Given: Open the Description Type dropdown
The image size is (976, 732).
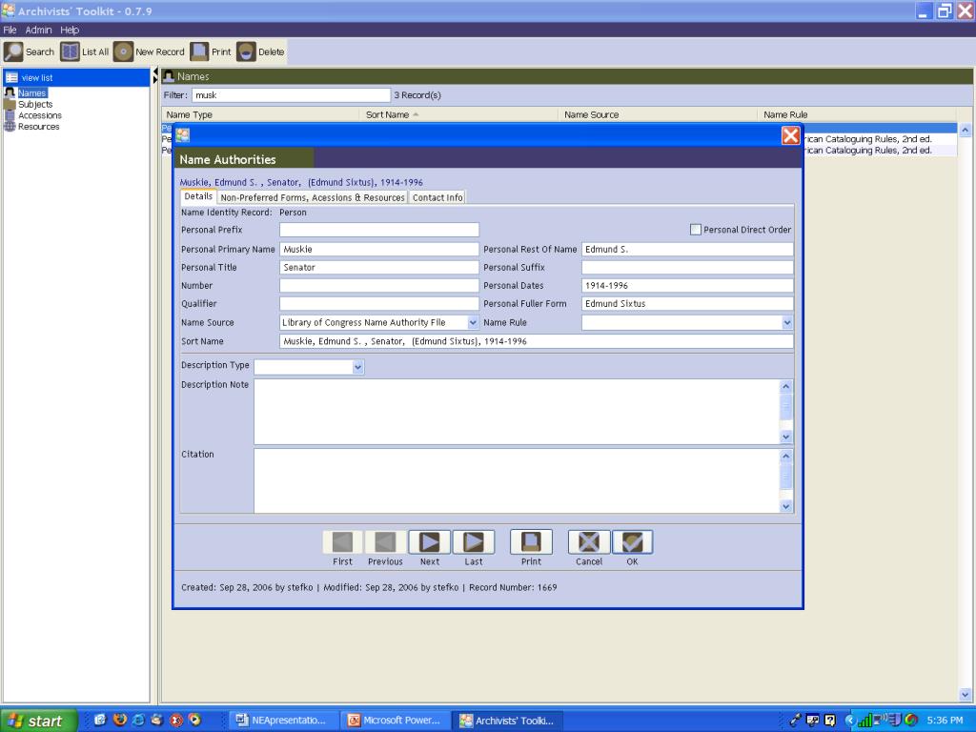Looking at the screenshot, I should click(x=358, y=367).
